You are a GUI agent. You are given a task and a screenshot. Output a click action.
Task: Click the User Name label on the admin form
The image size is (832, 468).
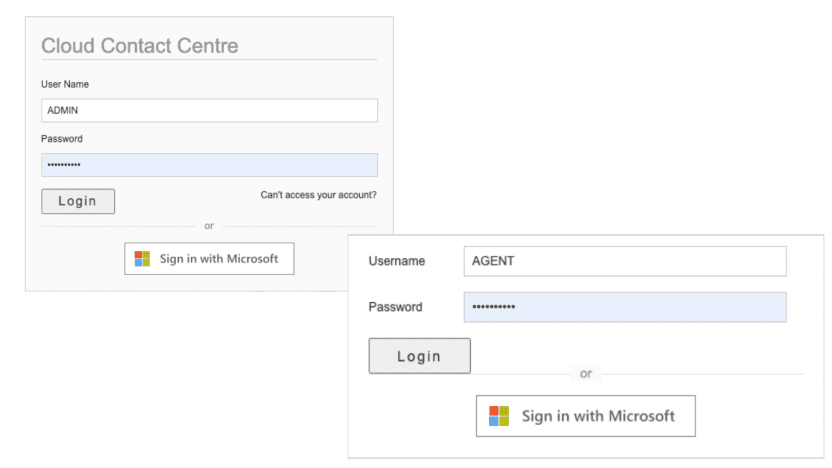pyautogui.click(x=64, y=84)
